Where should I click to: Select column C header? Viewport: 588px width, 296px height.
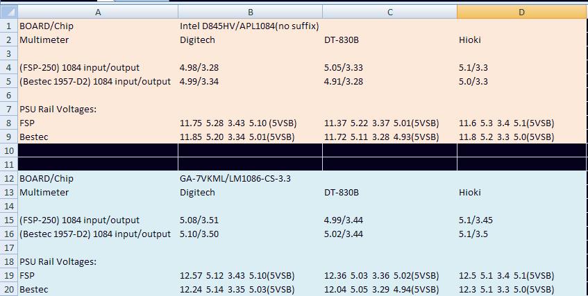pyautogui.click(x=389, y=12)
